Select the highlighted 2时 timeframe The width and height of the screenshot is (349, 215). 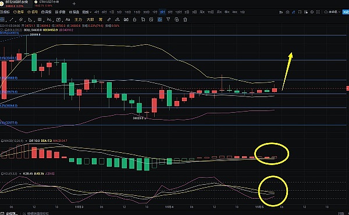162,12
